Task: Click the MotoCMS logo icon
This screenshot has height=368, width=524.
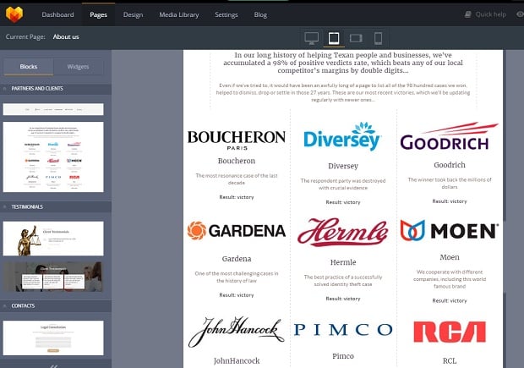Action: pyautogui.click(x=14, y=14)
